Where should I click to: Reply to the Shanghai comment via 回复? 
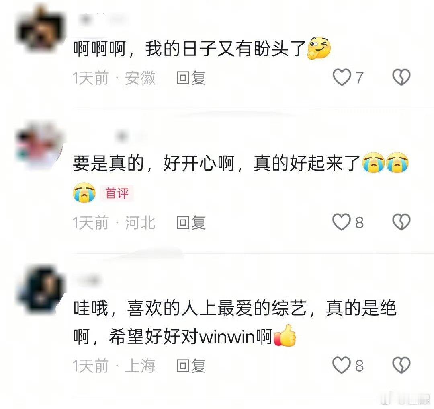point(191,366)
